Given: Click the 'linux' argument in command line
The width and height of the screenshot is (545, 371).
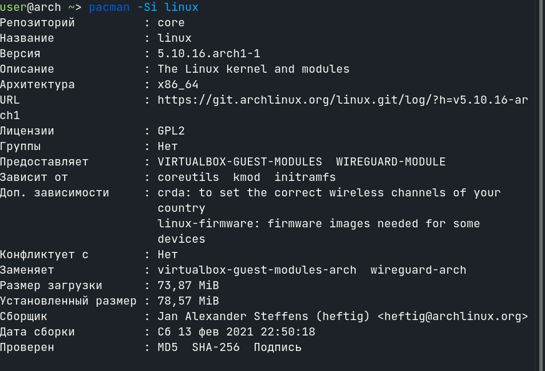Looking at the screenshot, I should click(181, 7).
